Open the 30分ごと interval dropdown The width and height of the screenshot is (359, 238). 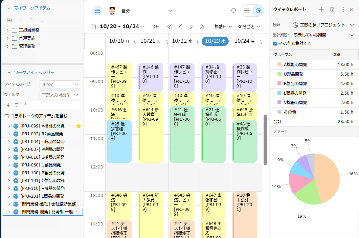[x=249, y=27]
